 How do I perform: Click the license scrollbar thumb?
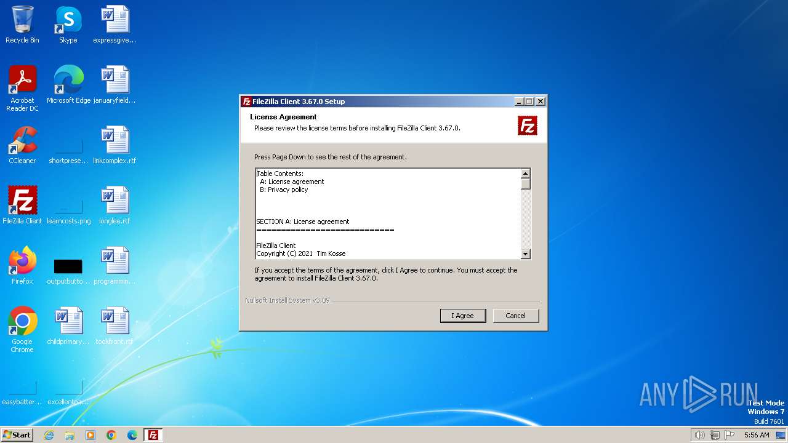click(525, 184)
